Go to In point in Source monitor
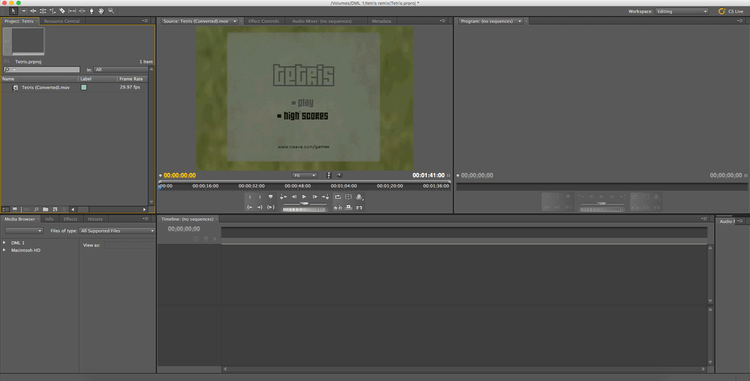Viewport: 750px width, 381px height. pyautogui.click(x=250, y=207)
